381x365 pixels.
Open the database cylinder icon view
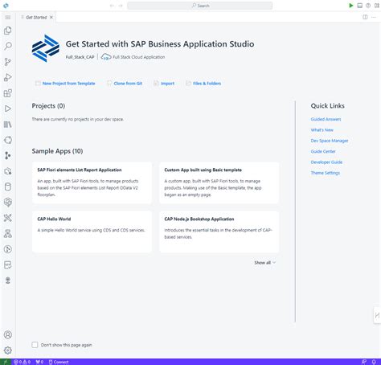[8, 187]
